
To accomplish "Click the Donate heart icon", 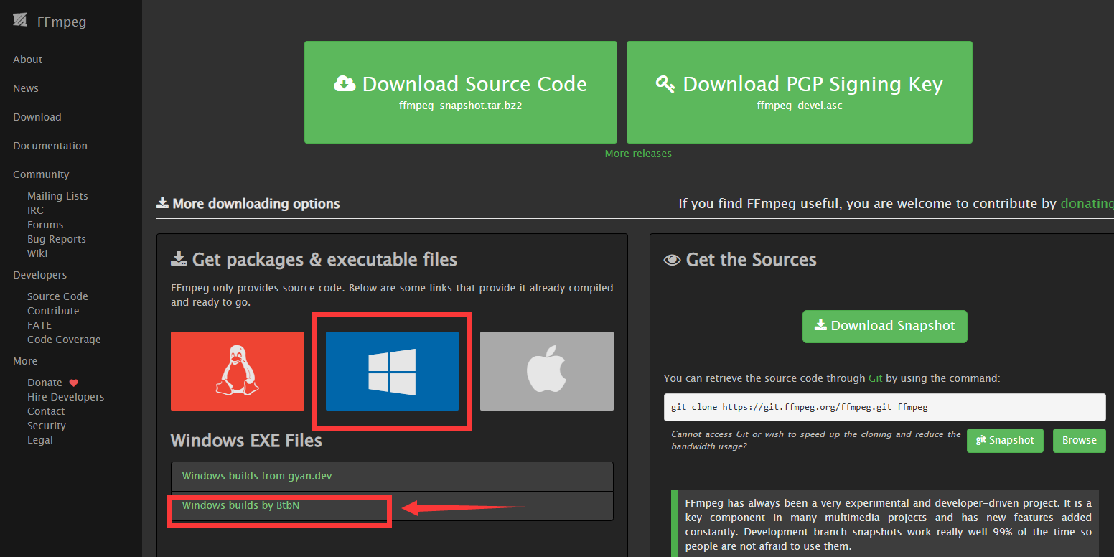I will pyautogui.click(x=73, y=383).
